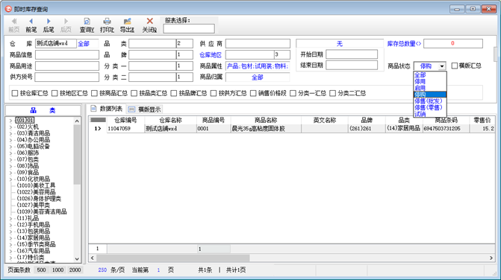Set page size to 1000
The height and width of the screenshot is (280, 501).
57,270
